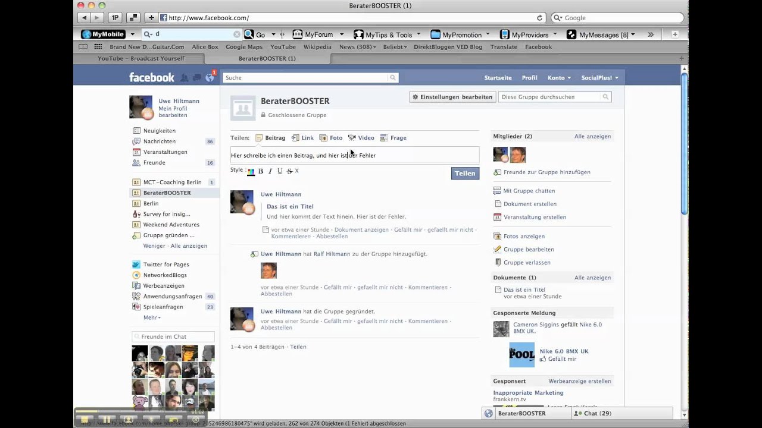This screenshot has height=428, width=762.
Task: Open friend requests icon in Facebook bar
Action: tap(185, 78)
